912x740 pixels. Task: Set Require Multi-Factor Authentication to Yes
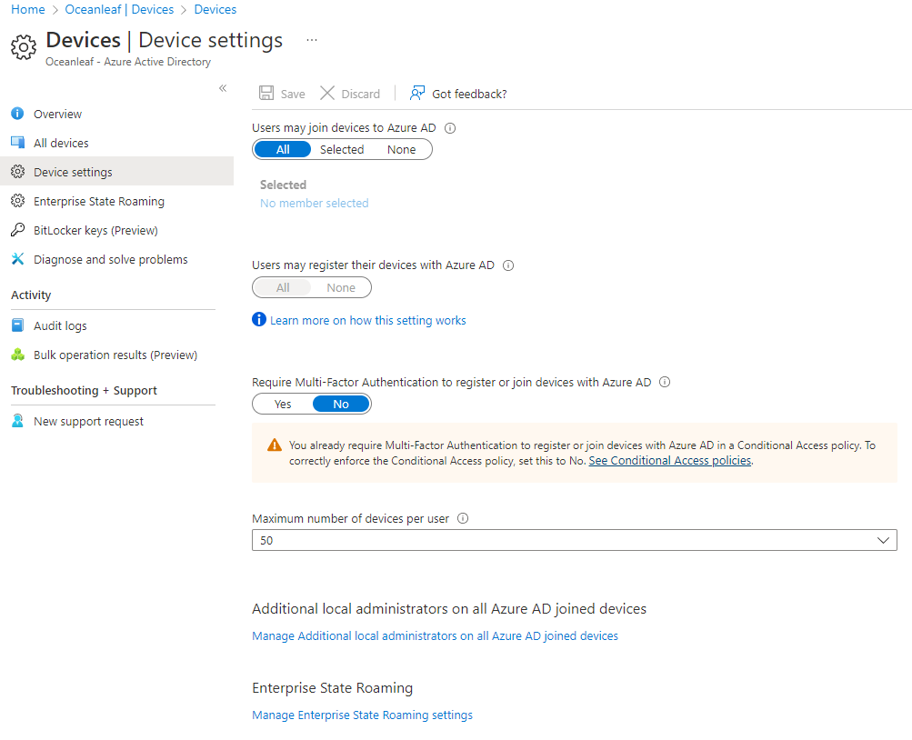point(283,404)
